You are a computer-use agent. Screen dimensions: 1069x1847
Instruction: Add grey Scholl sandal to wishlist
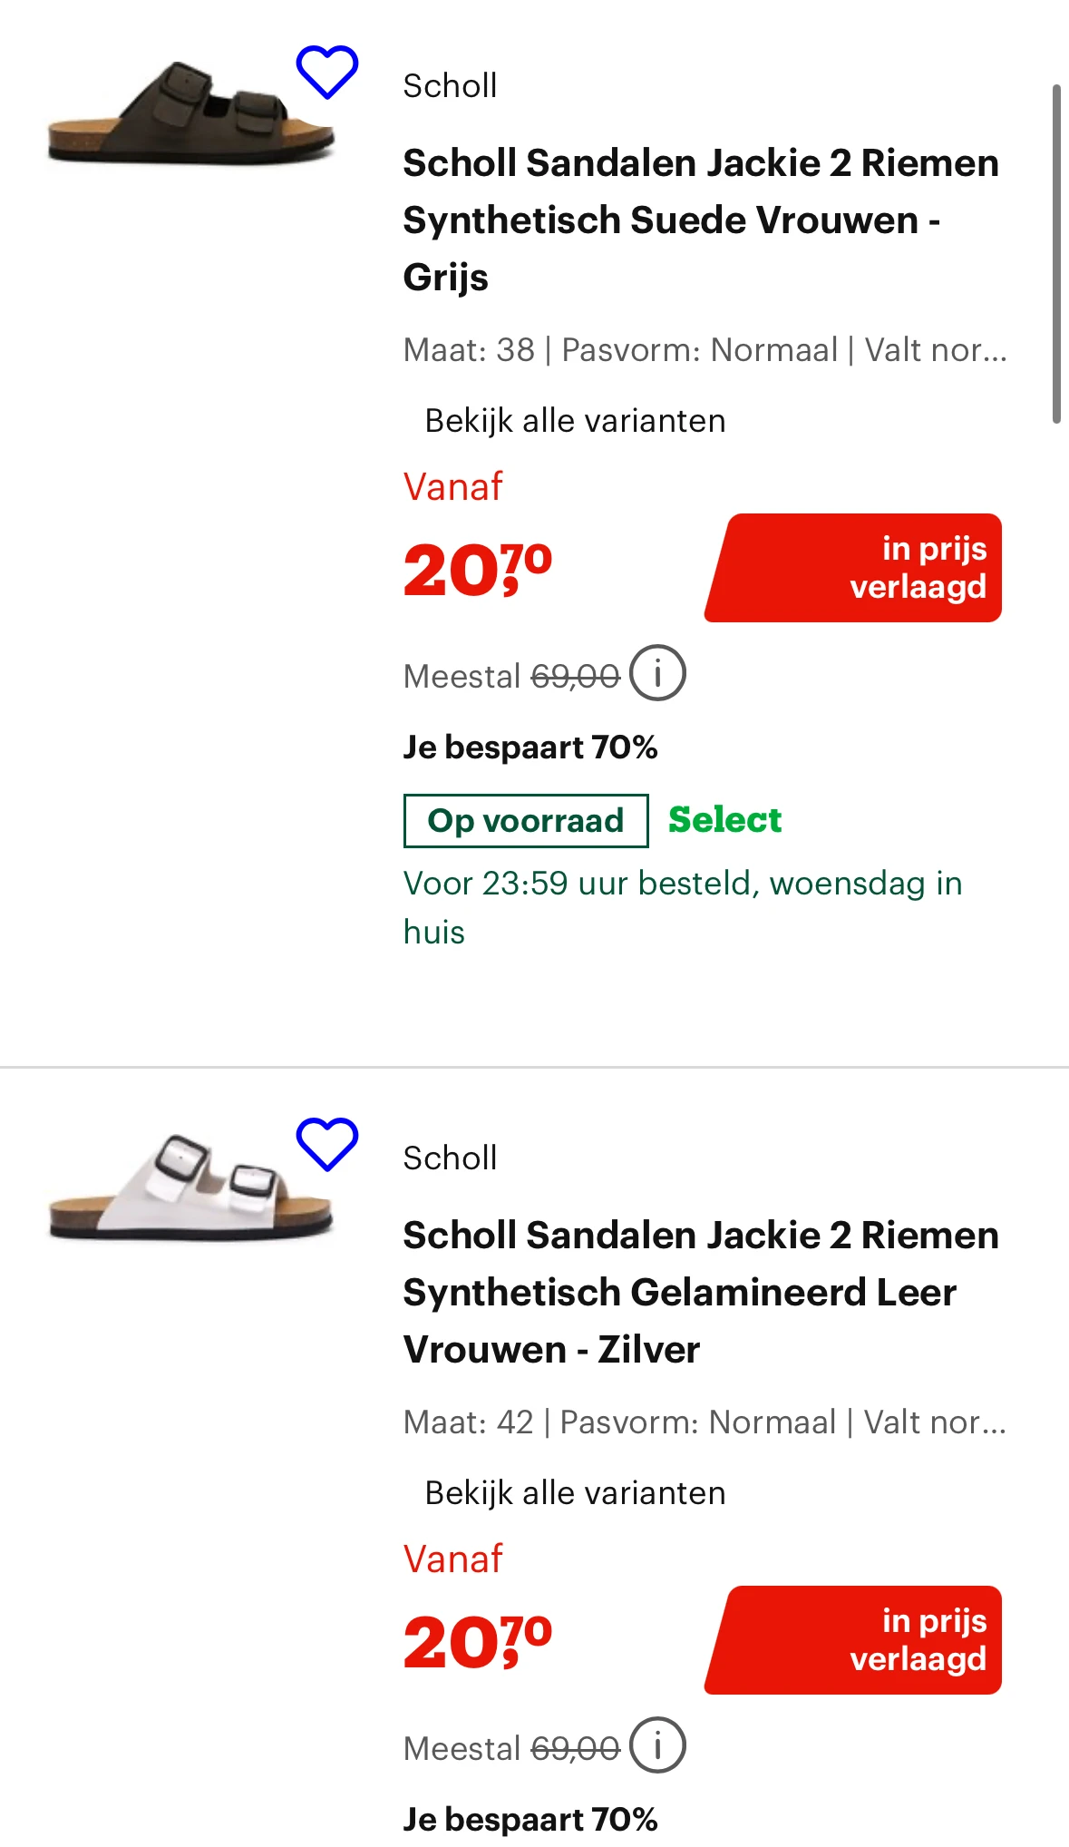coord(327,72)
